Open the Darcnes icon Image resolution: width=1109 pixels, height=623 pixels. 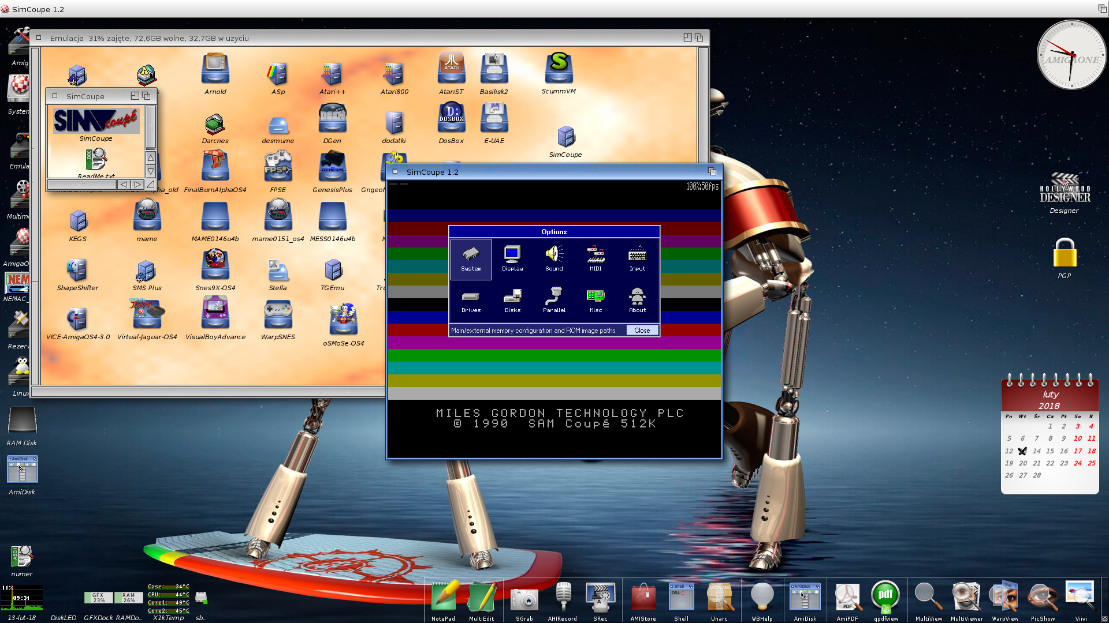point(215,129)
